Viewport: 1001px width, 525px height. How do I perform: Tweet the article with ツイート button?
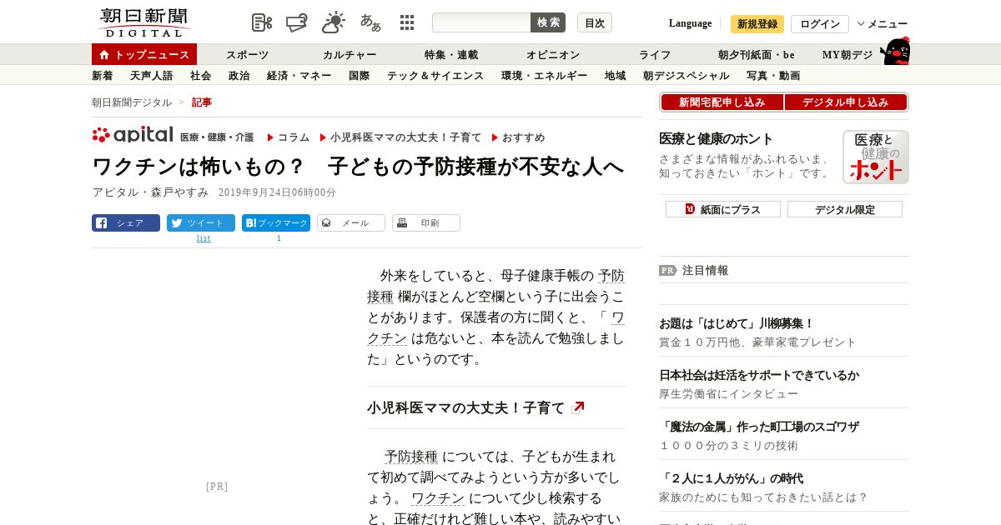pos(201,222)
